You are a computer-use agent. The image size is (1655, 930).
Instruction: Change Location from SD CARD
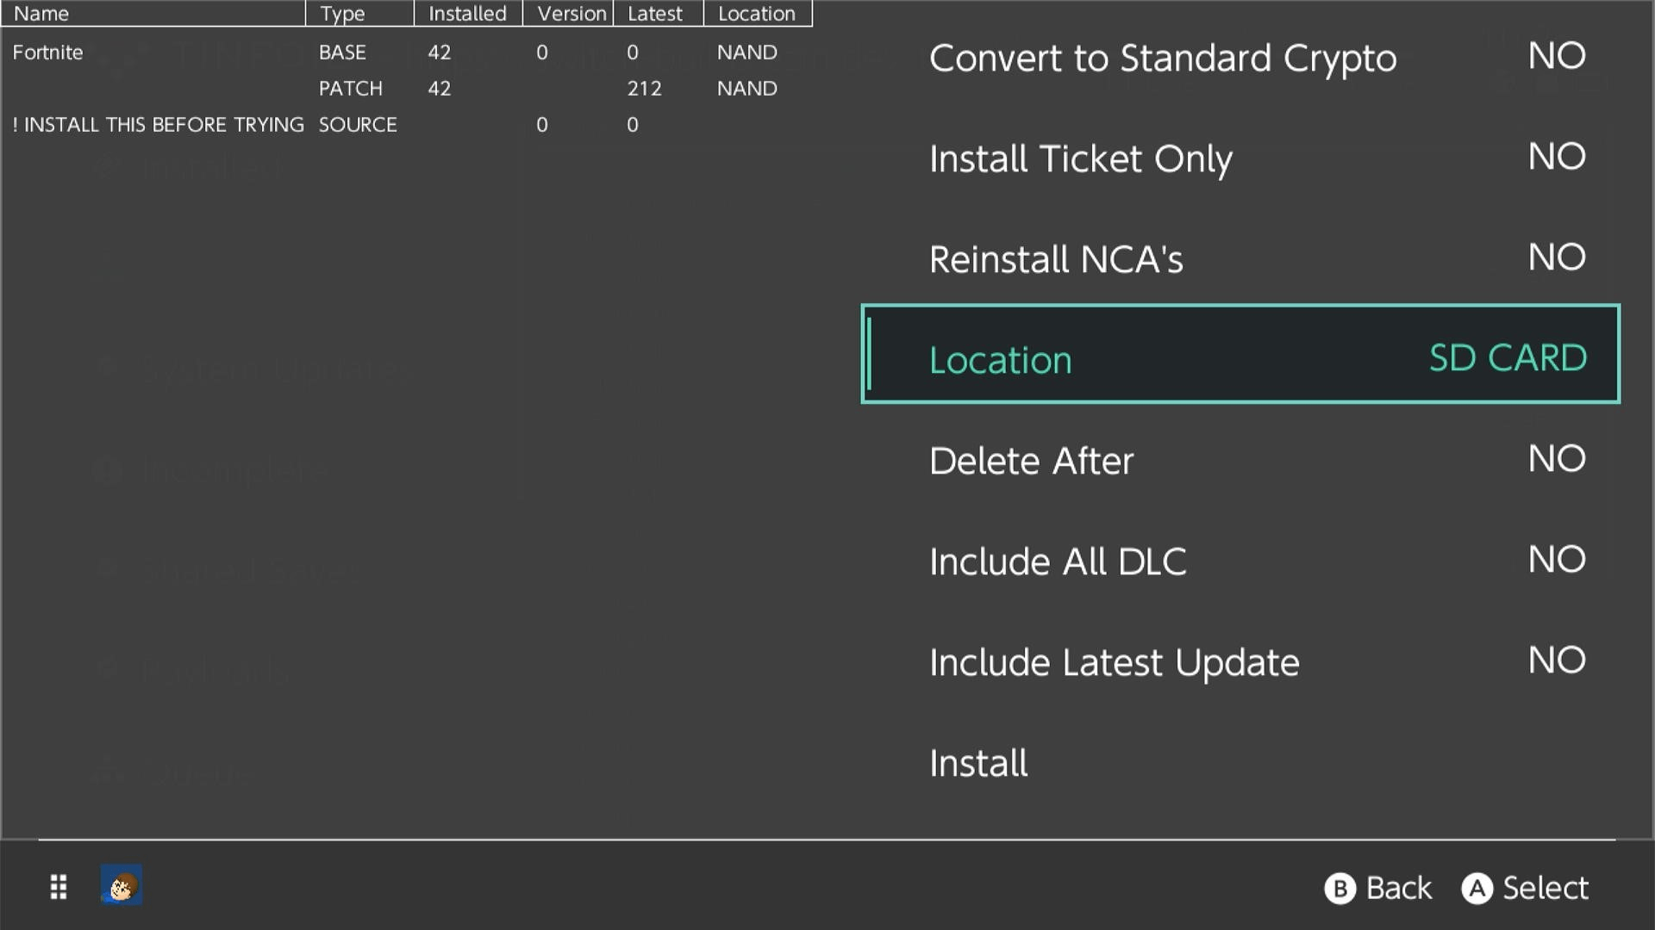coord(1507,356)
